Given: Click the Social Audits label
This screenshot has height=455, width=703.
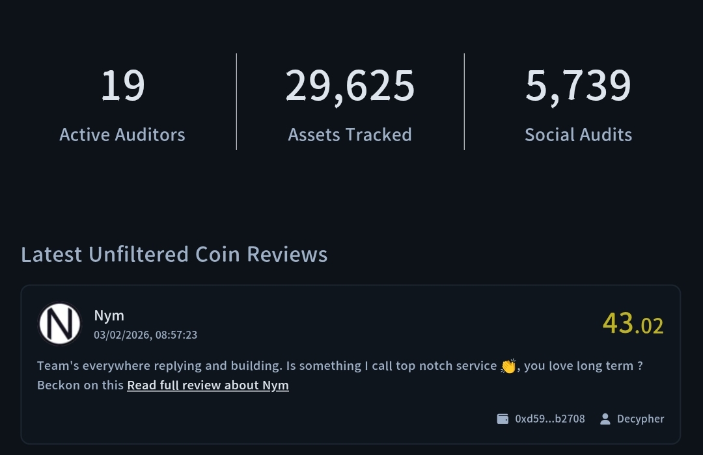Looking at the screenshot, I should tap(578, 135).
